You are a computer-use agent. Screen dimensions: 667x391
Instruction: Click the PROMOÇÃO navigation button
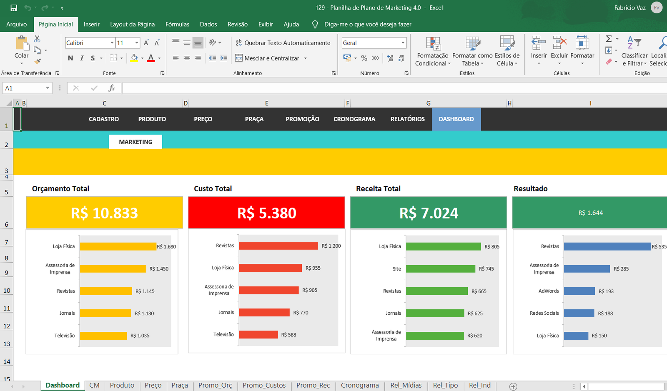(302, 119)
